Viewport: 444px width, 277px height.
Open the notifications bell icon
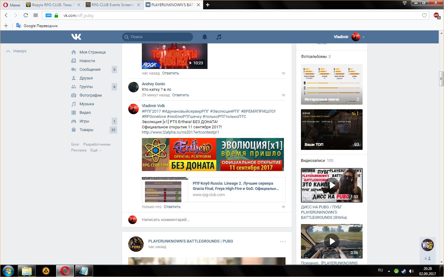click(205, 37)
